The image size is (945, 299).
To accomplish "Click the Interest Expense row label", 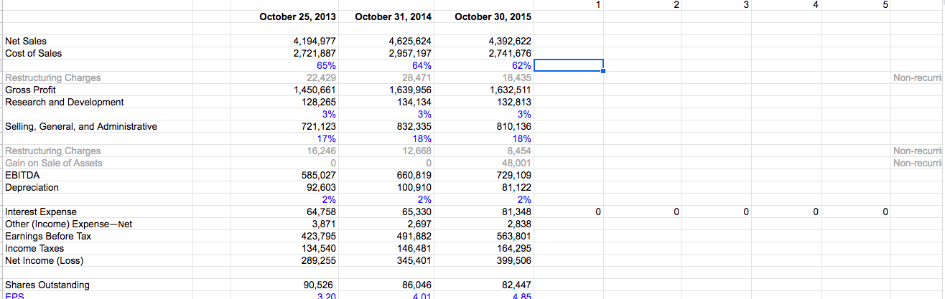I will pyautogui.click(x=40, y=212).
